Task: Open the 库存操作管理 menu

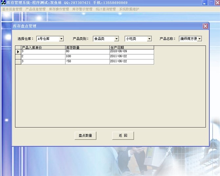Action: tap(59, 9)
